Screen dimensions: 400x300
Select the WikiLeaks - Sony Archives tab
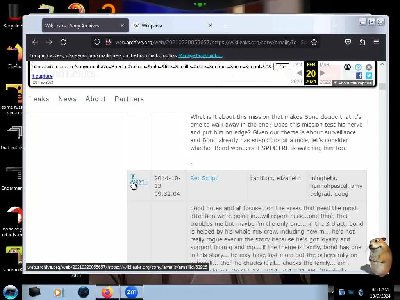point(85,25)
